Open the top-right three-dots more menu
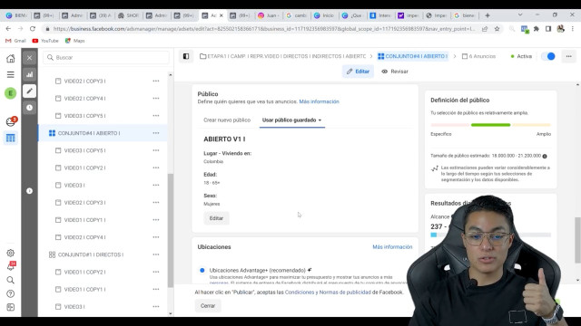This screenshot has width=581, height=326. pyautogui.click(x=569, y=56)
